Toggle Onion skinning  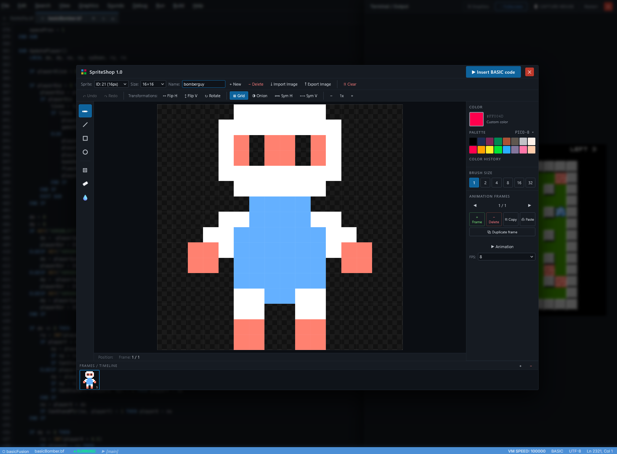(260, 96)
